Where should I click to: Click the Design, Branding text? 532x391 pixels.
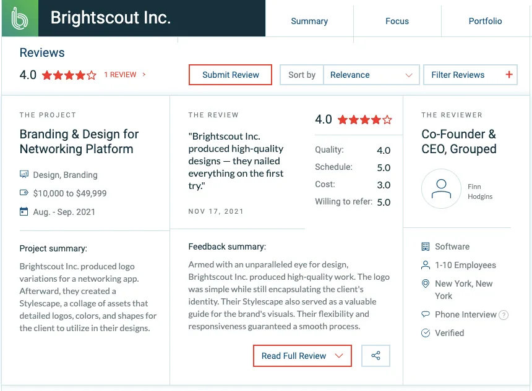pos(65,175)
